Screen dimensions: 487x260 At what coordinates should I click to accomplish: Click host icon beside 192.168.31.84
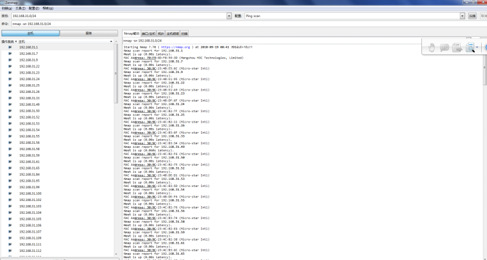click(10, 174)
